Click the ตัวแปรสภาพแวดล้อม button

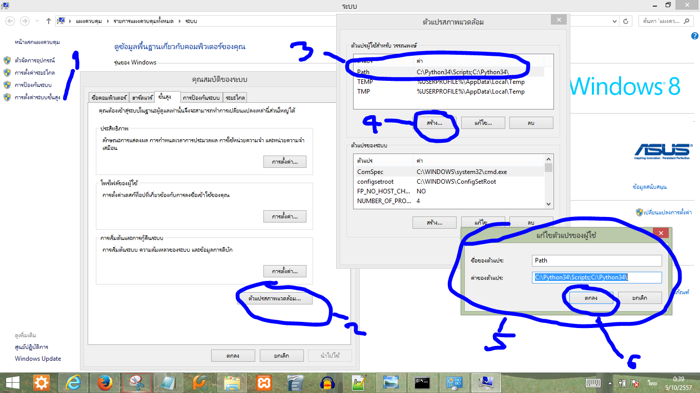275,298
